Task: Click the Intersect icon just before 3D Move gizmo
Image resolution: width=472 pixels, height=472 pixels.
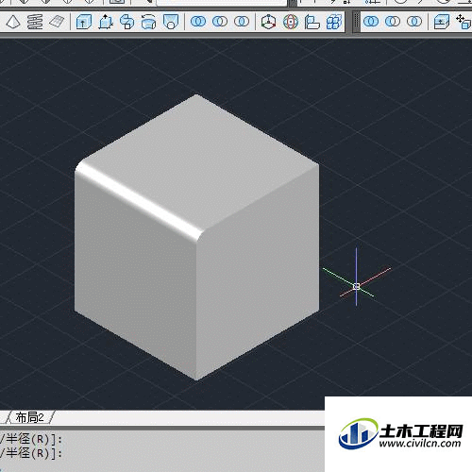Action: [x=242, y=22]
